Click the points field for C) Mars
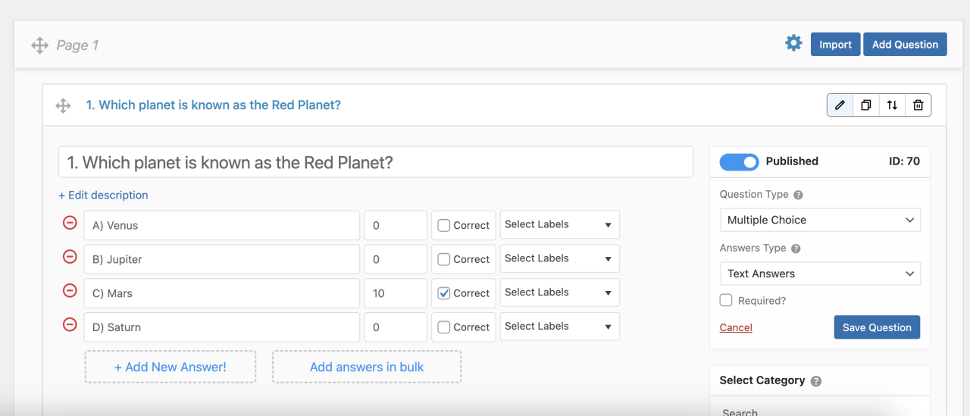The image size is (970, 416). point(395,293)
